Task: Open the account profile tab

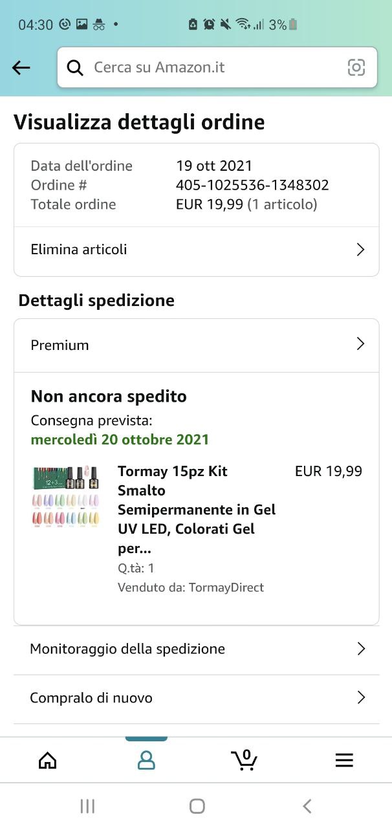Action: 146,760
